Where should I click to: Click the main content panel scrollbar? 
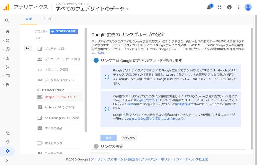click(252, 89)
